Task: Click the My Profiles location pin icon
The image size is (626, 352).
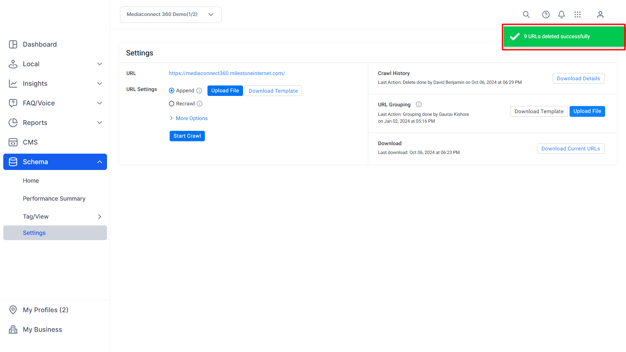Action: 13,310
